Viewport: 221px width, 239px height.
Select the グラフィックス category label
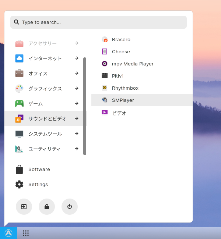tap(45, 89)
